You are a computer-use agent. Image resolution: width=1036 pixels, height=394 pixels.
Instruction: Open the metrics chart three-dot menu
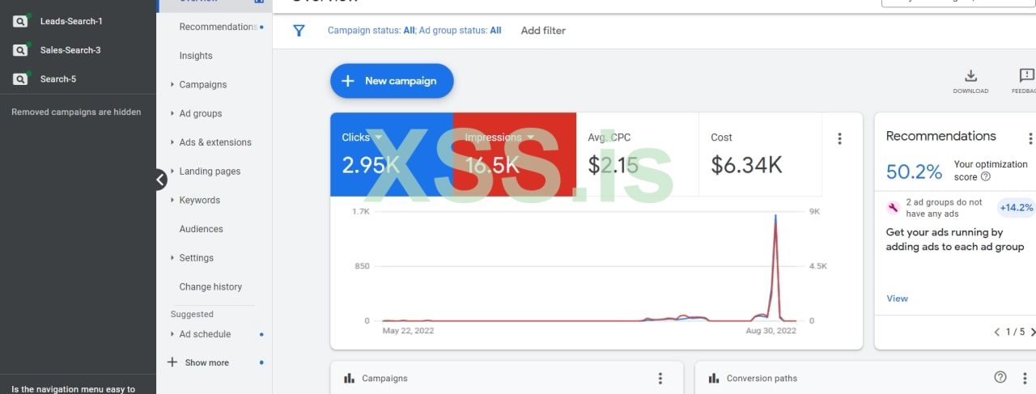839,138
